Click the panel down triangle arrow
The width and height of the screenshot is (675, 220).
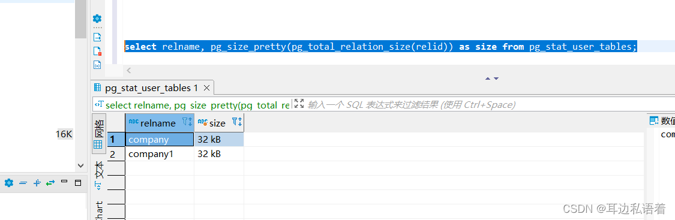(496, 79)
